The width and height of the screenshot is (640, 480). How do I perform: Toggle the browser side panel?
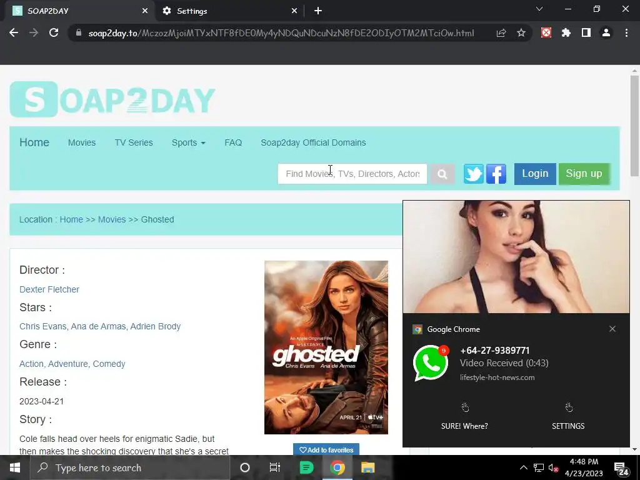[586, 32]
